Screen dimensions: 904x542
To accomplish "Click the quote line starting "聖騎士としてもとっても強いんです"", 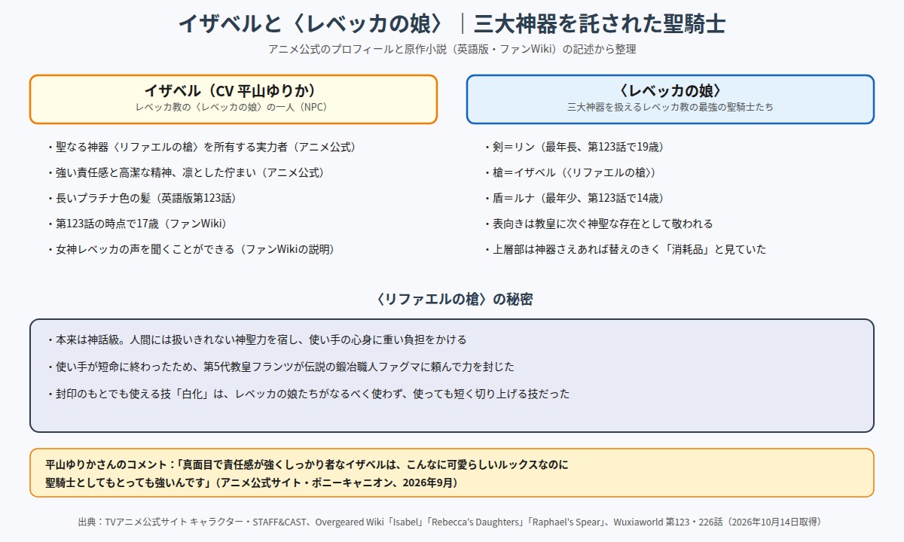I will (251, 482).
